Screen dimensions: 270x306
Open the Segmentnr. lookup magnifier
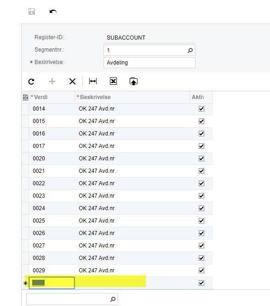pos(190,50)
